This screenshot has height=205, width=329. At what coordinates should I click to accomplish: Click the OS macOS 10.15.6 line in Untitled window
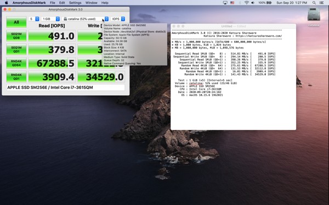coord(202,95)
